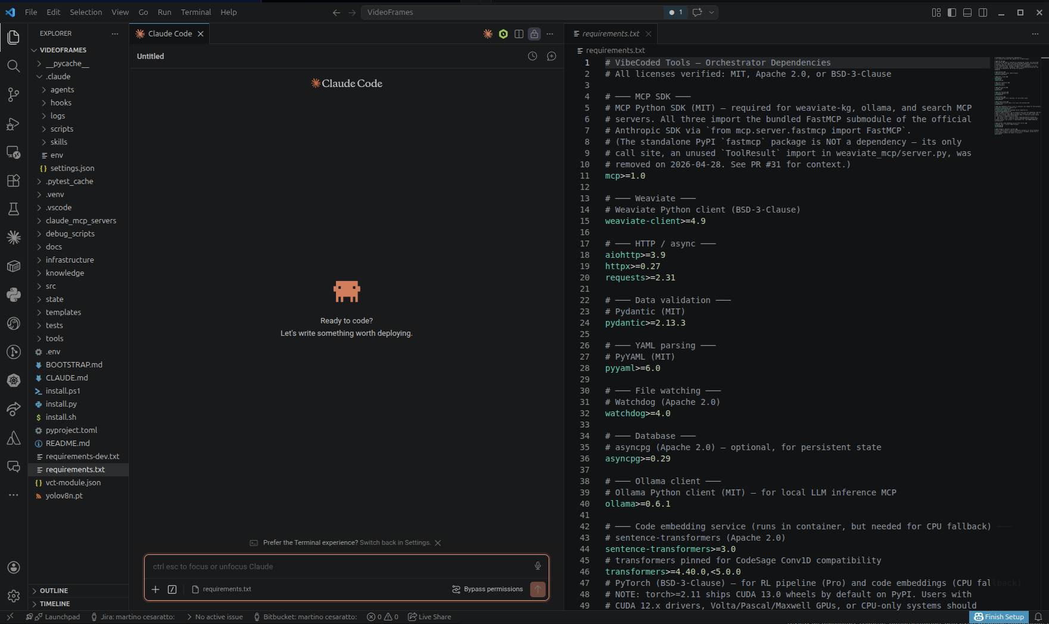The height and width of the screenshot is (624, 1049).
Task: Open Live Share activity bar view
Action: click(13, 409)
